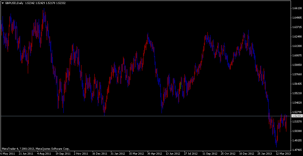The width and height of the screenshot is (303, 156).
Task: Click the 1.66130 price scale label
Action: [297, 9]
